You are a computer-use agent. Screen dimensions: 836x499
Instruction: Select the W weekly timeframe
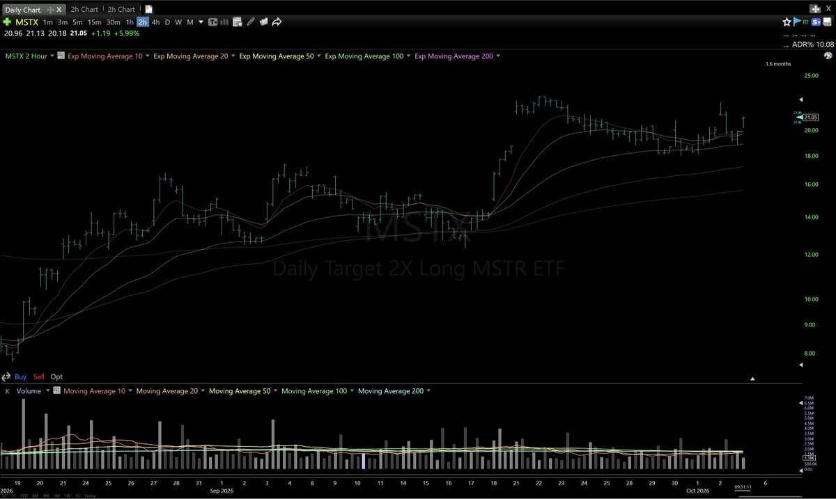pyautogui.click(x=178, y=22)
